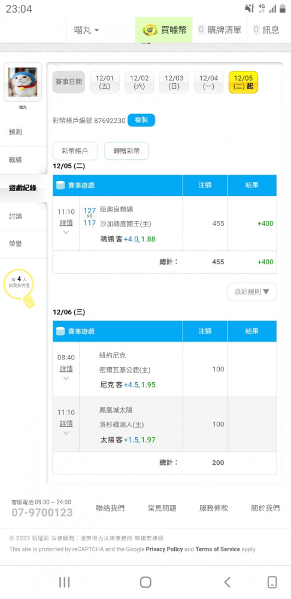Go back with Android back arrow

[x=227, y=582]
